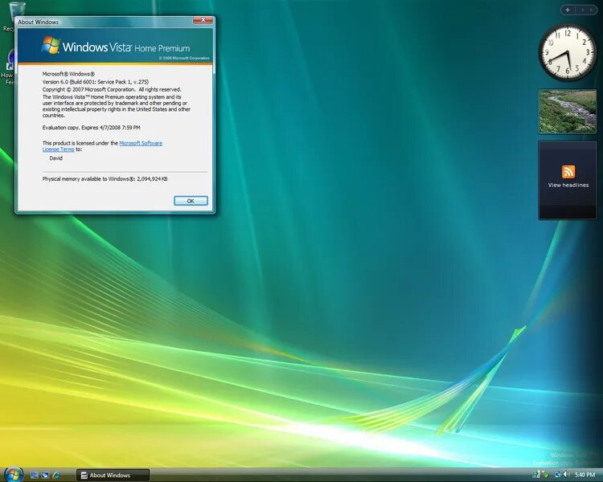Click the Slide Show gadget picture

click(568, 112)
